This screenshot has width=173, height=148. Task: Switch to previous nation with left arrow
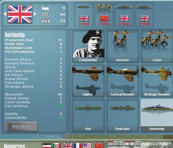pyautogui.click(x=4, y=14)
